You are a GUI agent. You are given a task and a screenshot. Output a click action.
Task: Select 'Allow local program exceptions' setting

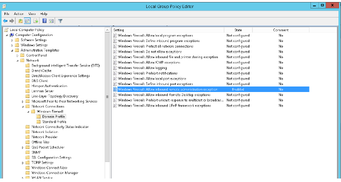point(155,35)
